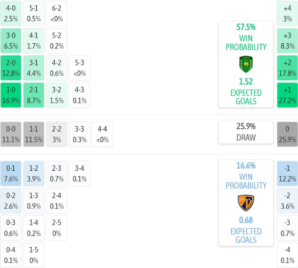
Task: Click the 57.5% win probability text
Action: pyautogui.click(x=246, y=27)
